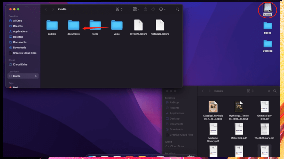Expand hidden toolbar items in Books window
The height and width of the screenshot is (159, 284).
click(x=269, y=91)
